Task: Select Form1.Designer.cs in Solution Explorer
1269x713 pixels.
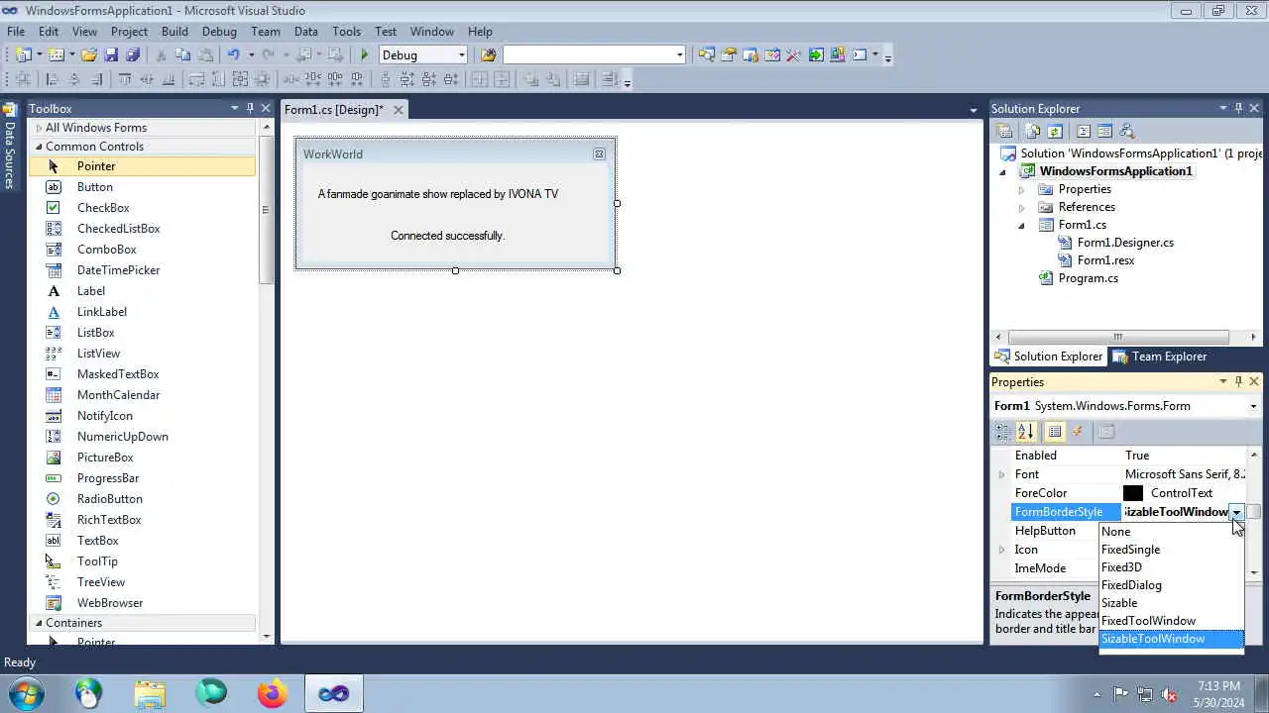Action: click(x=1125, y=243)
